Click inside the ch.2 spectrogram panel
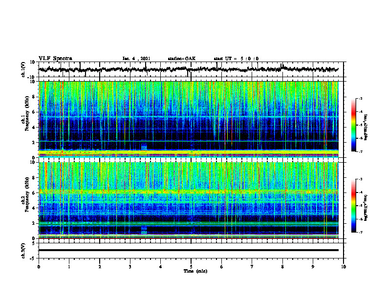This screenshot has width=387, height=299. tap(188, 200)
